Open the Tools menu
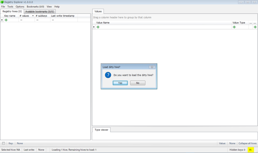Screen dimensions: 258x153 pyautogui.click(x=10, y=7)
